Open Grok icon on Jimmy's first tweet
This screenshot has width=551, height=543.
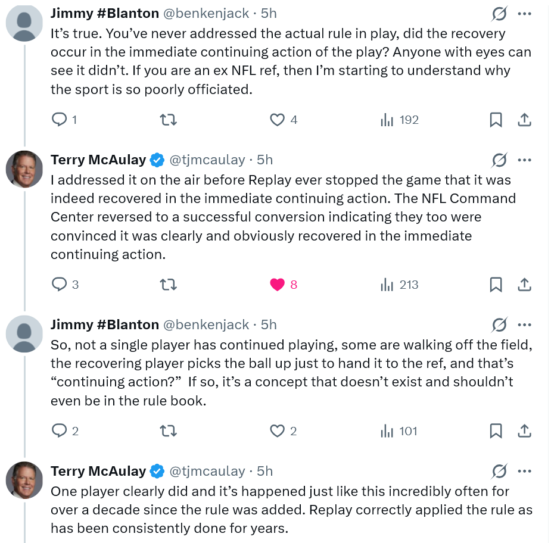click(x=499, y=13)
